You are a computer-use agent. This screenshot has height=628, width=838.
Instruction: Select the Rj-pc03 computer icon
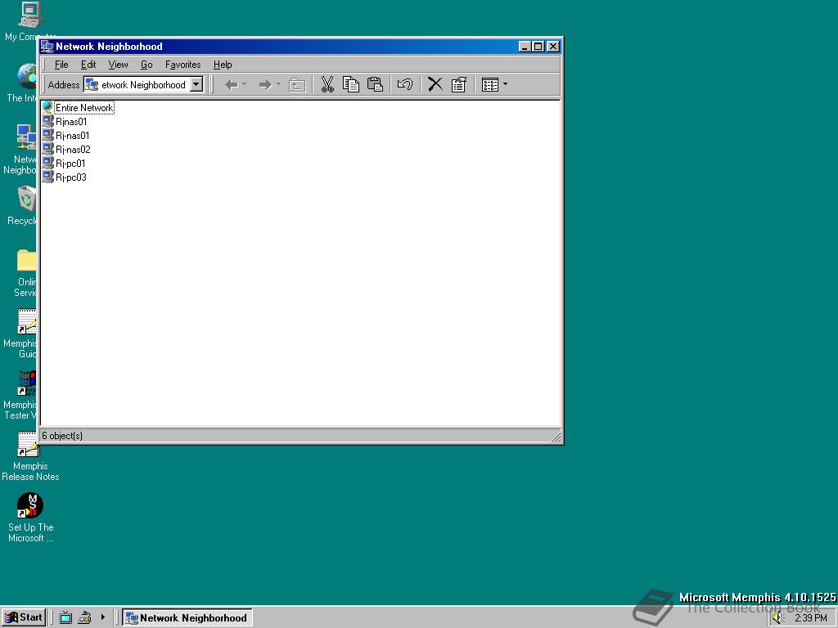[x=48, y=177]
